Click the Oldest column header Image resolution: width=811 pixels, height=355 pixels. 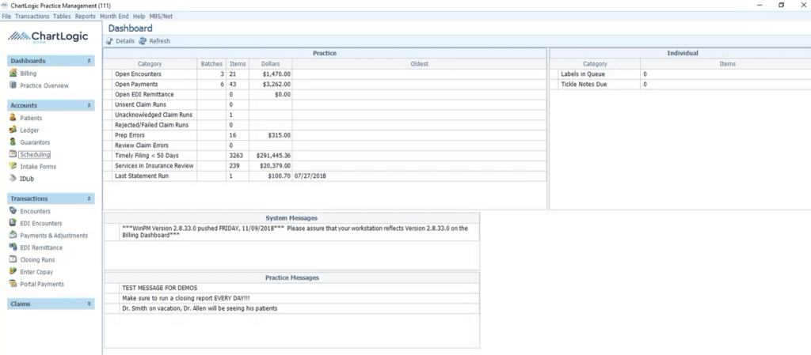click(x=420, y=64)
